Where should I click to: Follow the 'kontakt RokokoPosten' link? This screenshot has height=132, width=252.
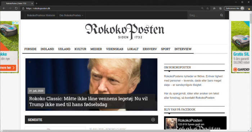tap(200, 97)
